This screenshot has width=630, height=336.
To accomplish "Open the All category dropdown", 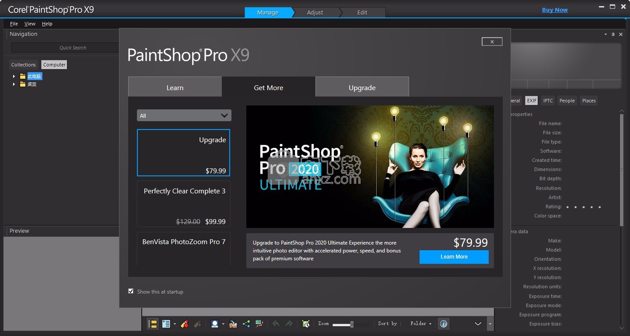I will (x=184, y=115).
